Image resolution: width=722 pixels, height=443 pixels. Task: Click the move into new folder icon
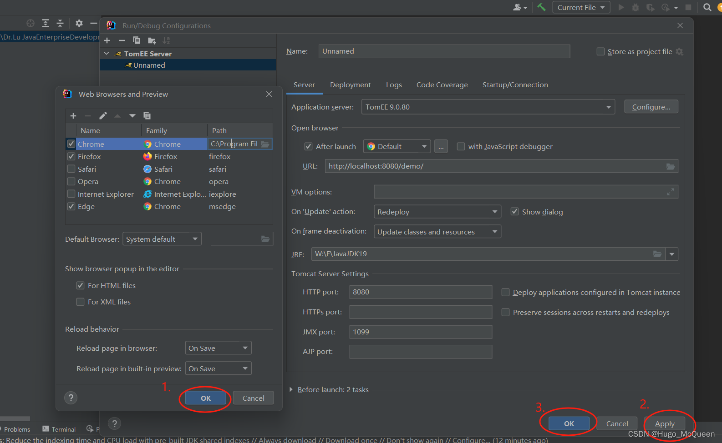tap(152, 40)
